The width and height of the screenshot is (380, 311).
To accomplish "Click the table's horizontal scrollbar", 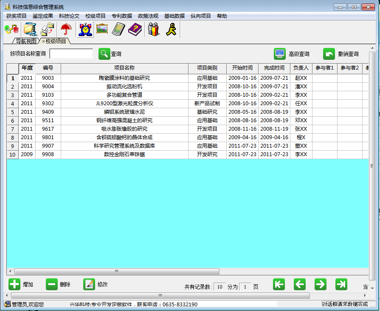I will [x=117, y=272].
